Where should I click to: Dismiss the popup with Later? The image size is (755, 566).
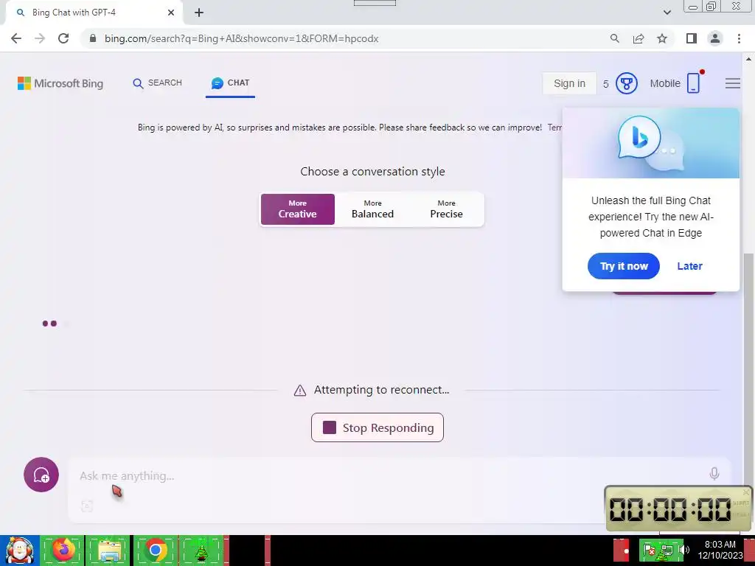689,266
